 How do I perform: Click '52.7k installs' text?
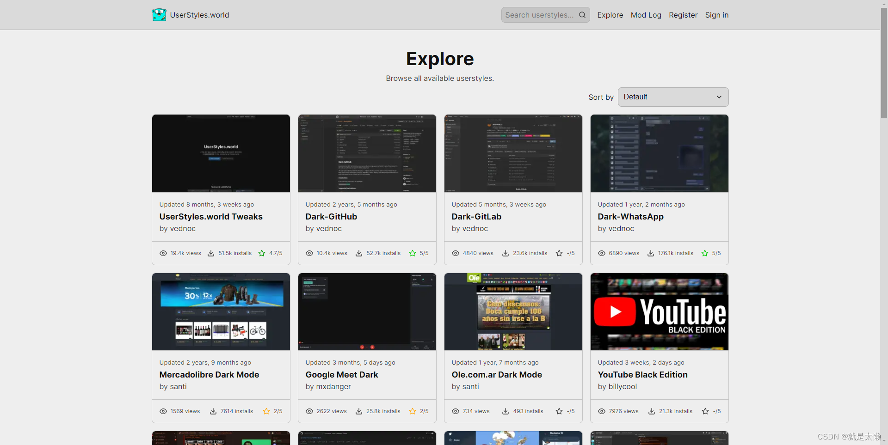(383, 253)
